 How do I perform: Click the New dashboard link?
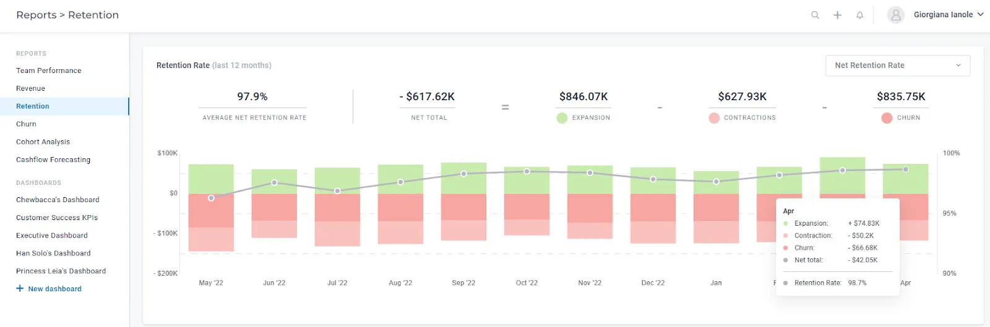[x=54, y=289]
